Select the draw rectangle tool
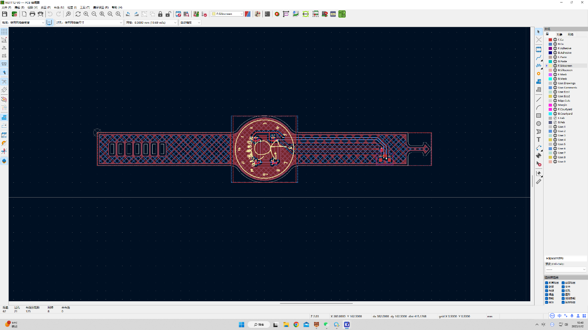Screen dimensions: 588x330 point(539,115)
